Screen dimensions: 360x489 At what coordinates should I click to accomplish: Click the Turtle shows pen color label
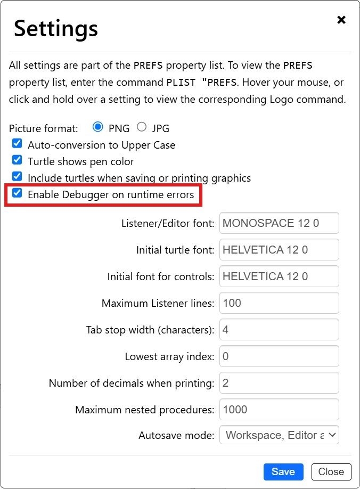point(80,161)
